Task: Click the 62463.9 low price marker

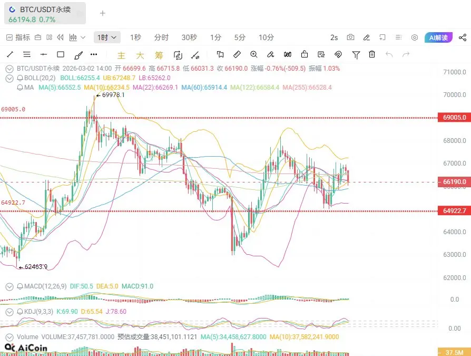Action: (33, 267)
